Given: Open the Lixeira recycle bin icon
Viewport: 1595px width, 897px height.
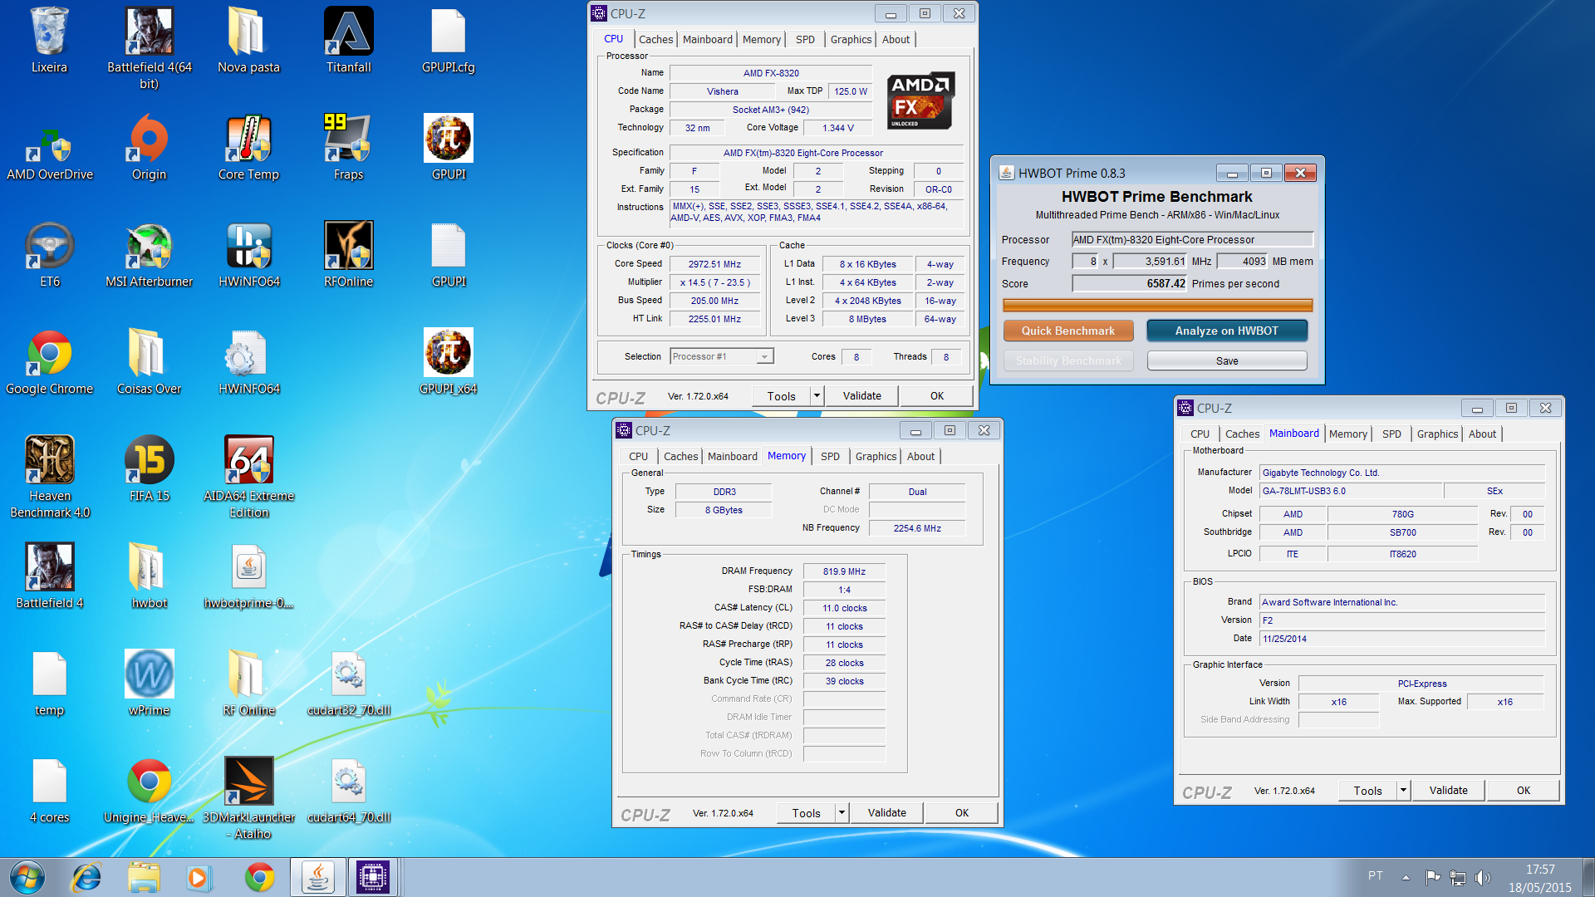Looking at the screenshot, I should pos(49,41).
